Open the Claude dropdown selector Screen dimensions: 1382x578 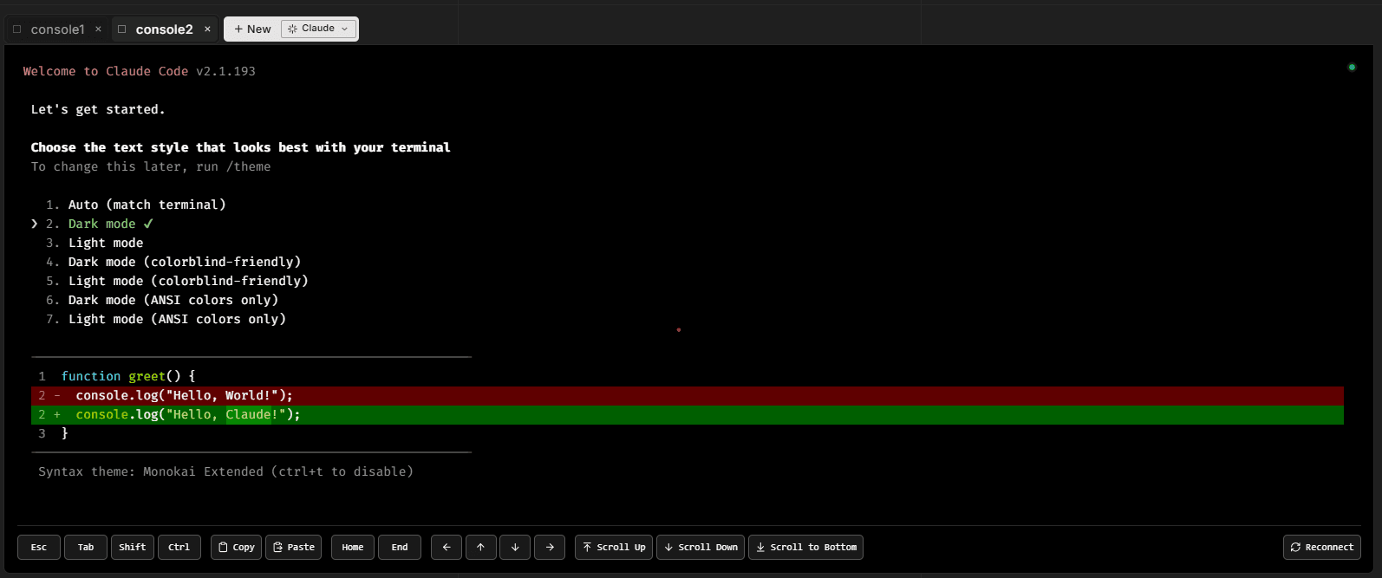point(317,29)
